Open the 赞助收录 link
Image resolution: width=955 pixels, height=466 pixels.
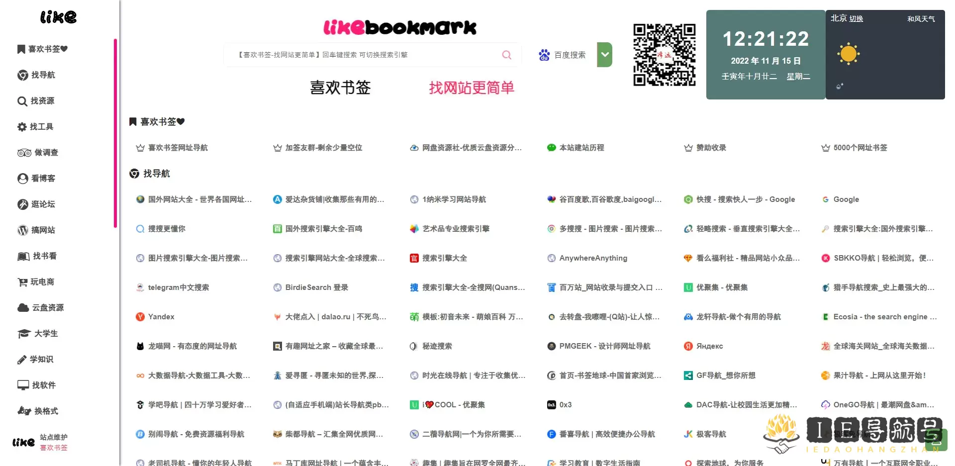tap(710, 148)
